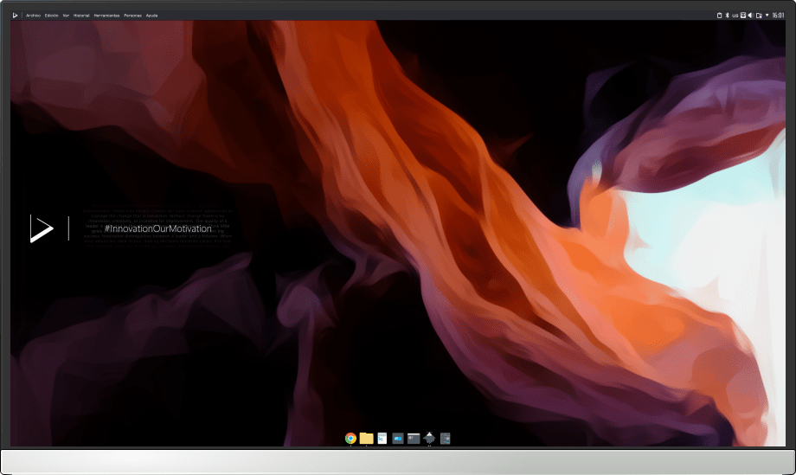Open the Edición menu

[51, 16]
